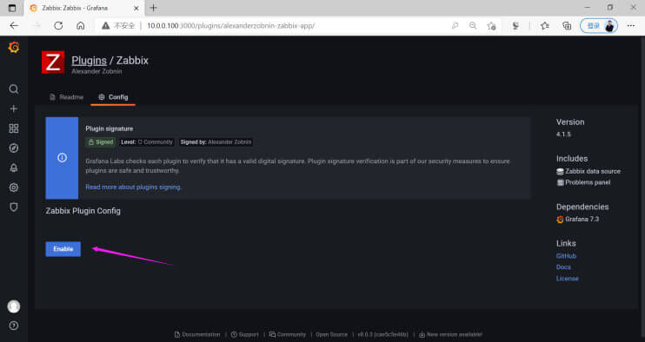Click the Documentation footer link
Viewport: 645px width, 342px height.
(x=197, y=334)
